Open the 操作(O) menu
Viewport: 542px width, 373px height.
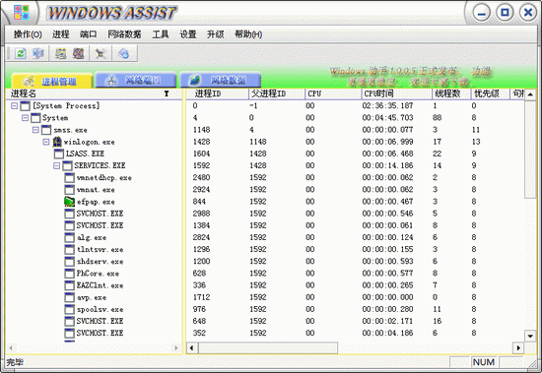pyautogui.click(x=28, y=34)
